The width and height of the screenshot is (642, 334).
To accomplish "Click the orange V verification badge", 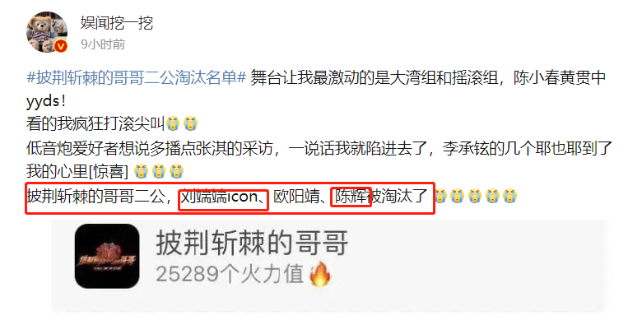I will pyautogui.click(x=61, y=46).
